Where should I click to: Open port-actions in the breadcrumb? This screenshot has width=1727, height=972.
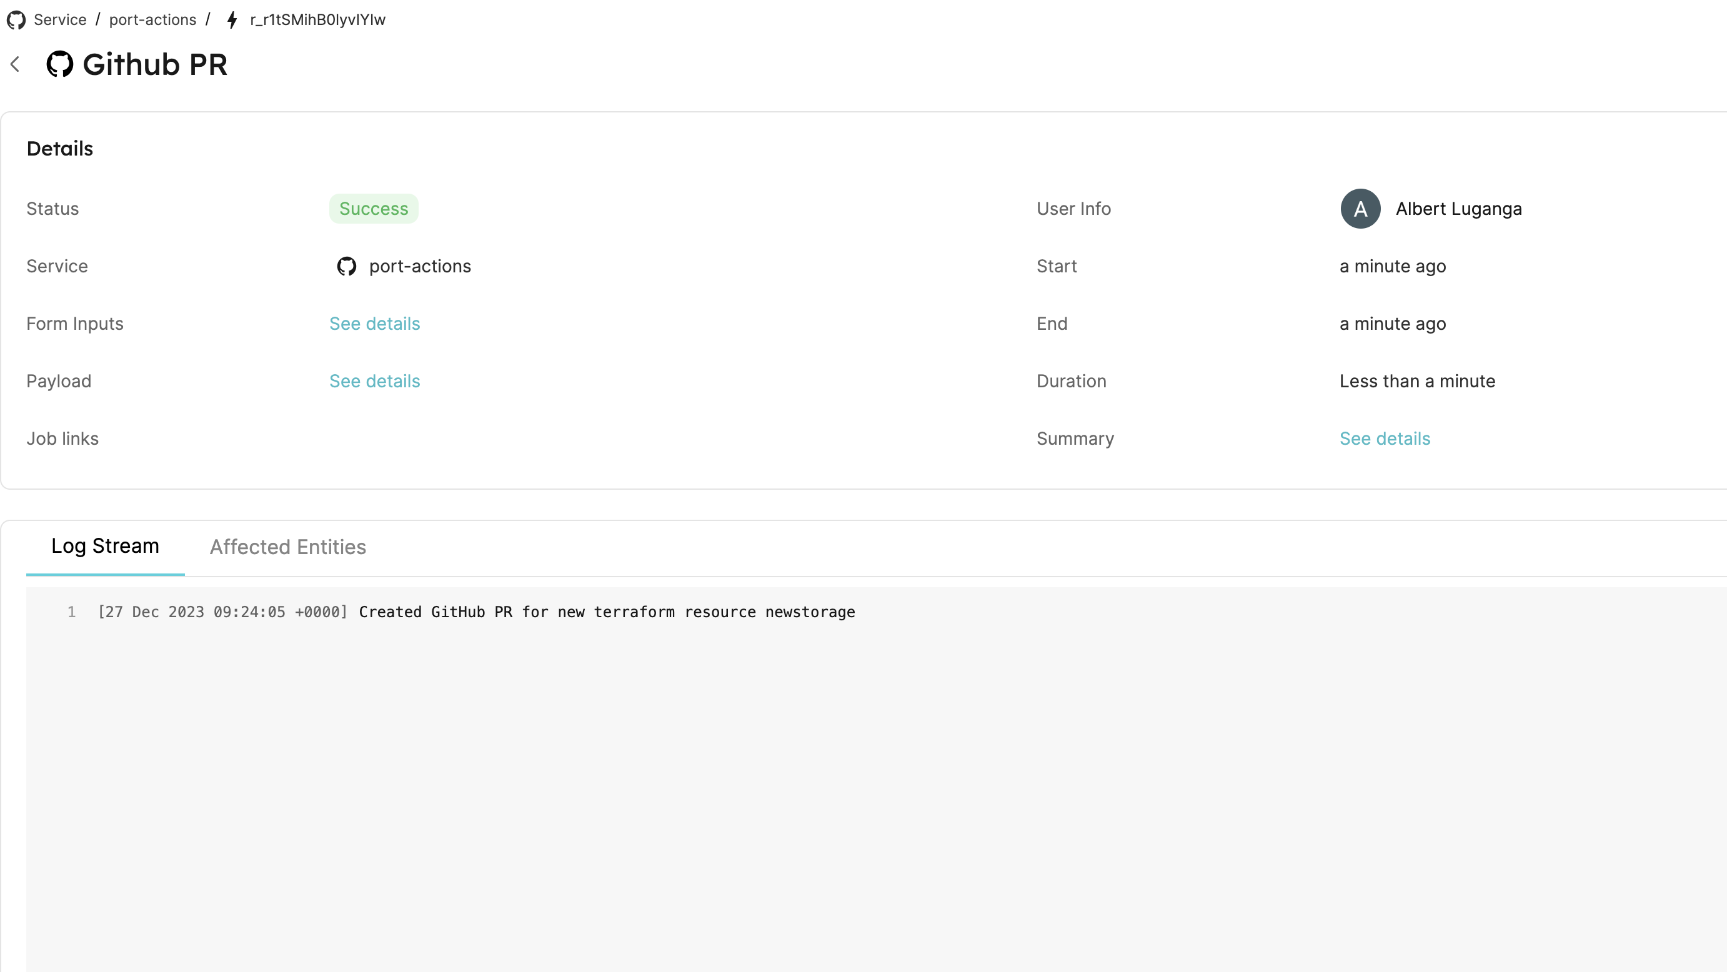[x=153, y=20]
